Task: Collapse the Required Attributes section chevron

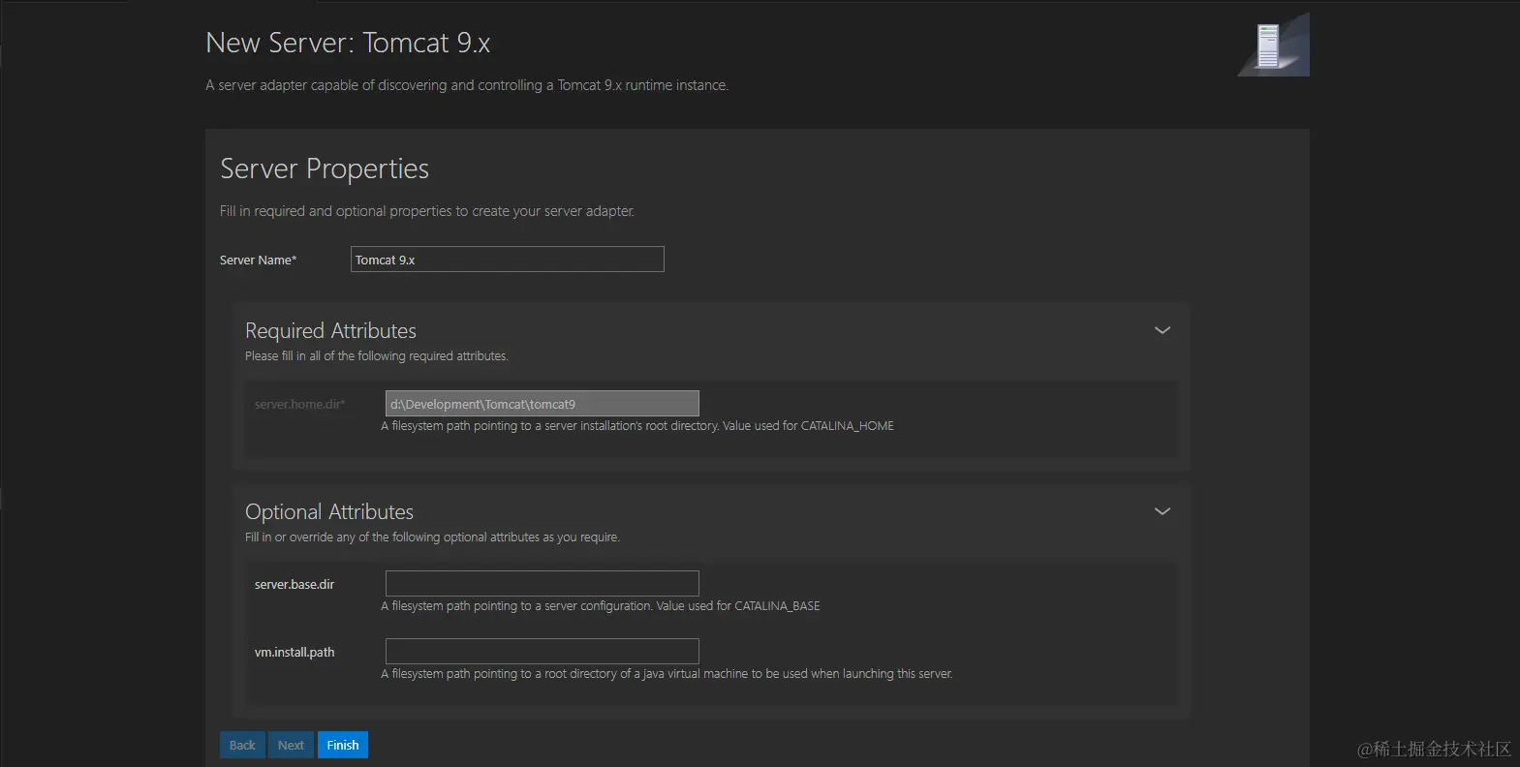Action: click(1163, 330)
